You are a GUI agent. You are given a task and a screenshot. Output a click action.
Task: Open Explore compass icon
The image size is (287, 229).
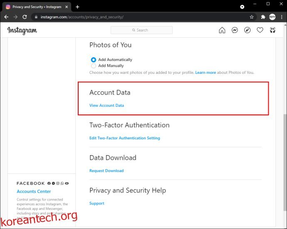[x=247, y=30]
